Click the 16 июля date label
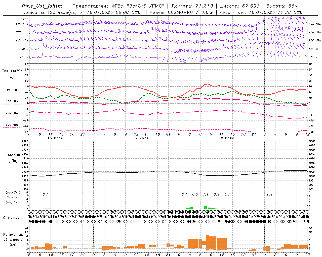Image resolution: width=322 pixels, height=257 pixels. click(55, 138)
